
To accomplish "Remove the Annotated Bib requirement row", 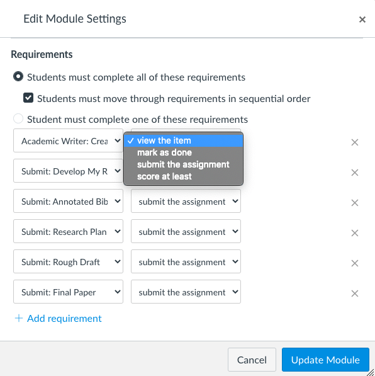I will coord(355,203).
